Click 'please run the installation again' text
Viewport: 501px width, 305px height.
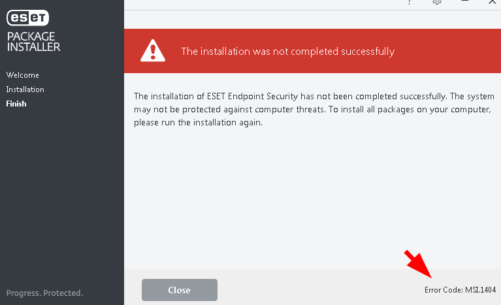[198, 123]
